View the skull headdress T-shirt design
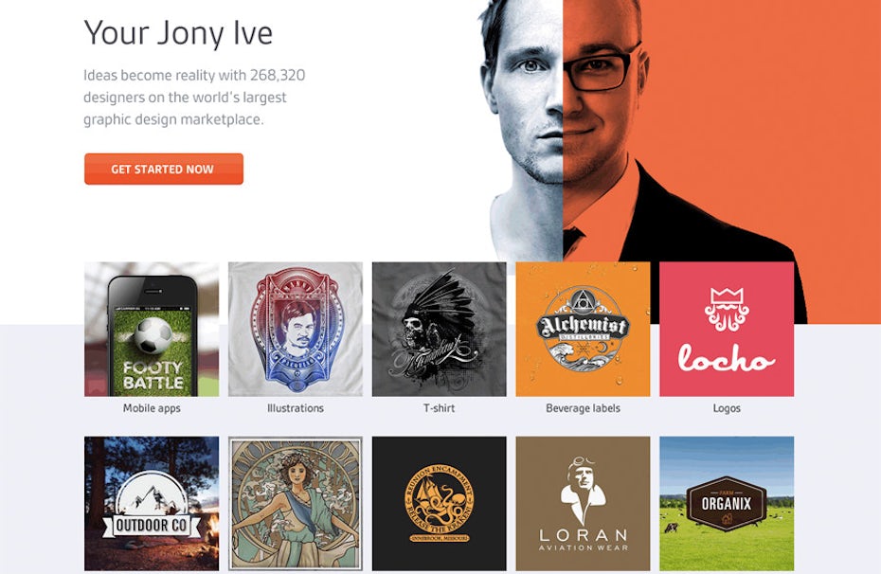 click(x=440, y=329)
